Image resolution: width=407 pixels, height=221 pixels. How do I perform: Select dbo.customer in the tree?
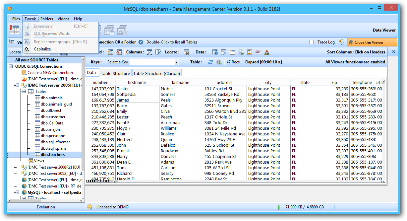click(x=53, y=117)
